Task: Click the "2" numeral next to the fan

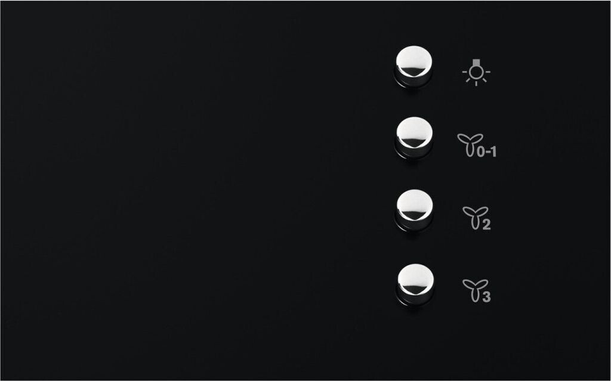Action: (486, 224)
